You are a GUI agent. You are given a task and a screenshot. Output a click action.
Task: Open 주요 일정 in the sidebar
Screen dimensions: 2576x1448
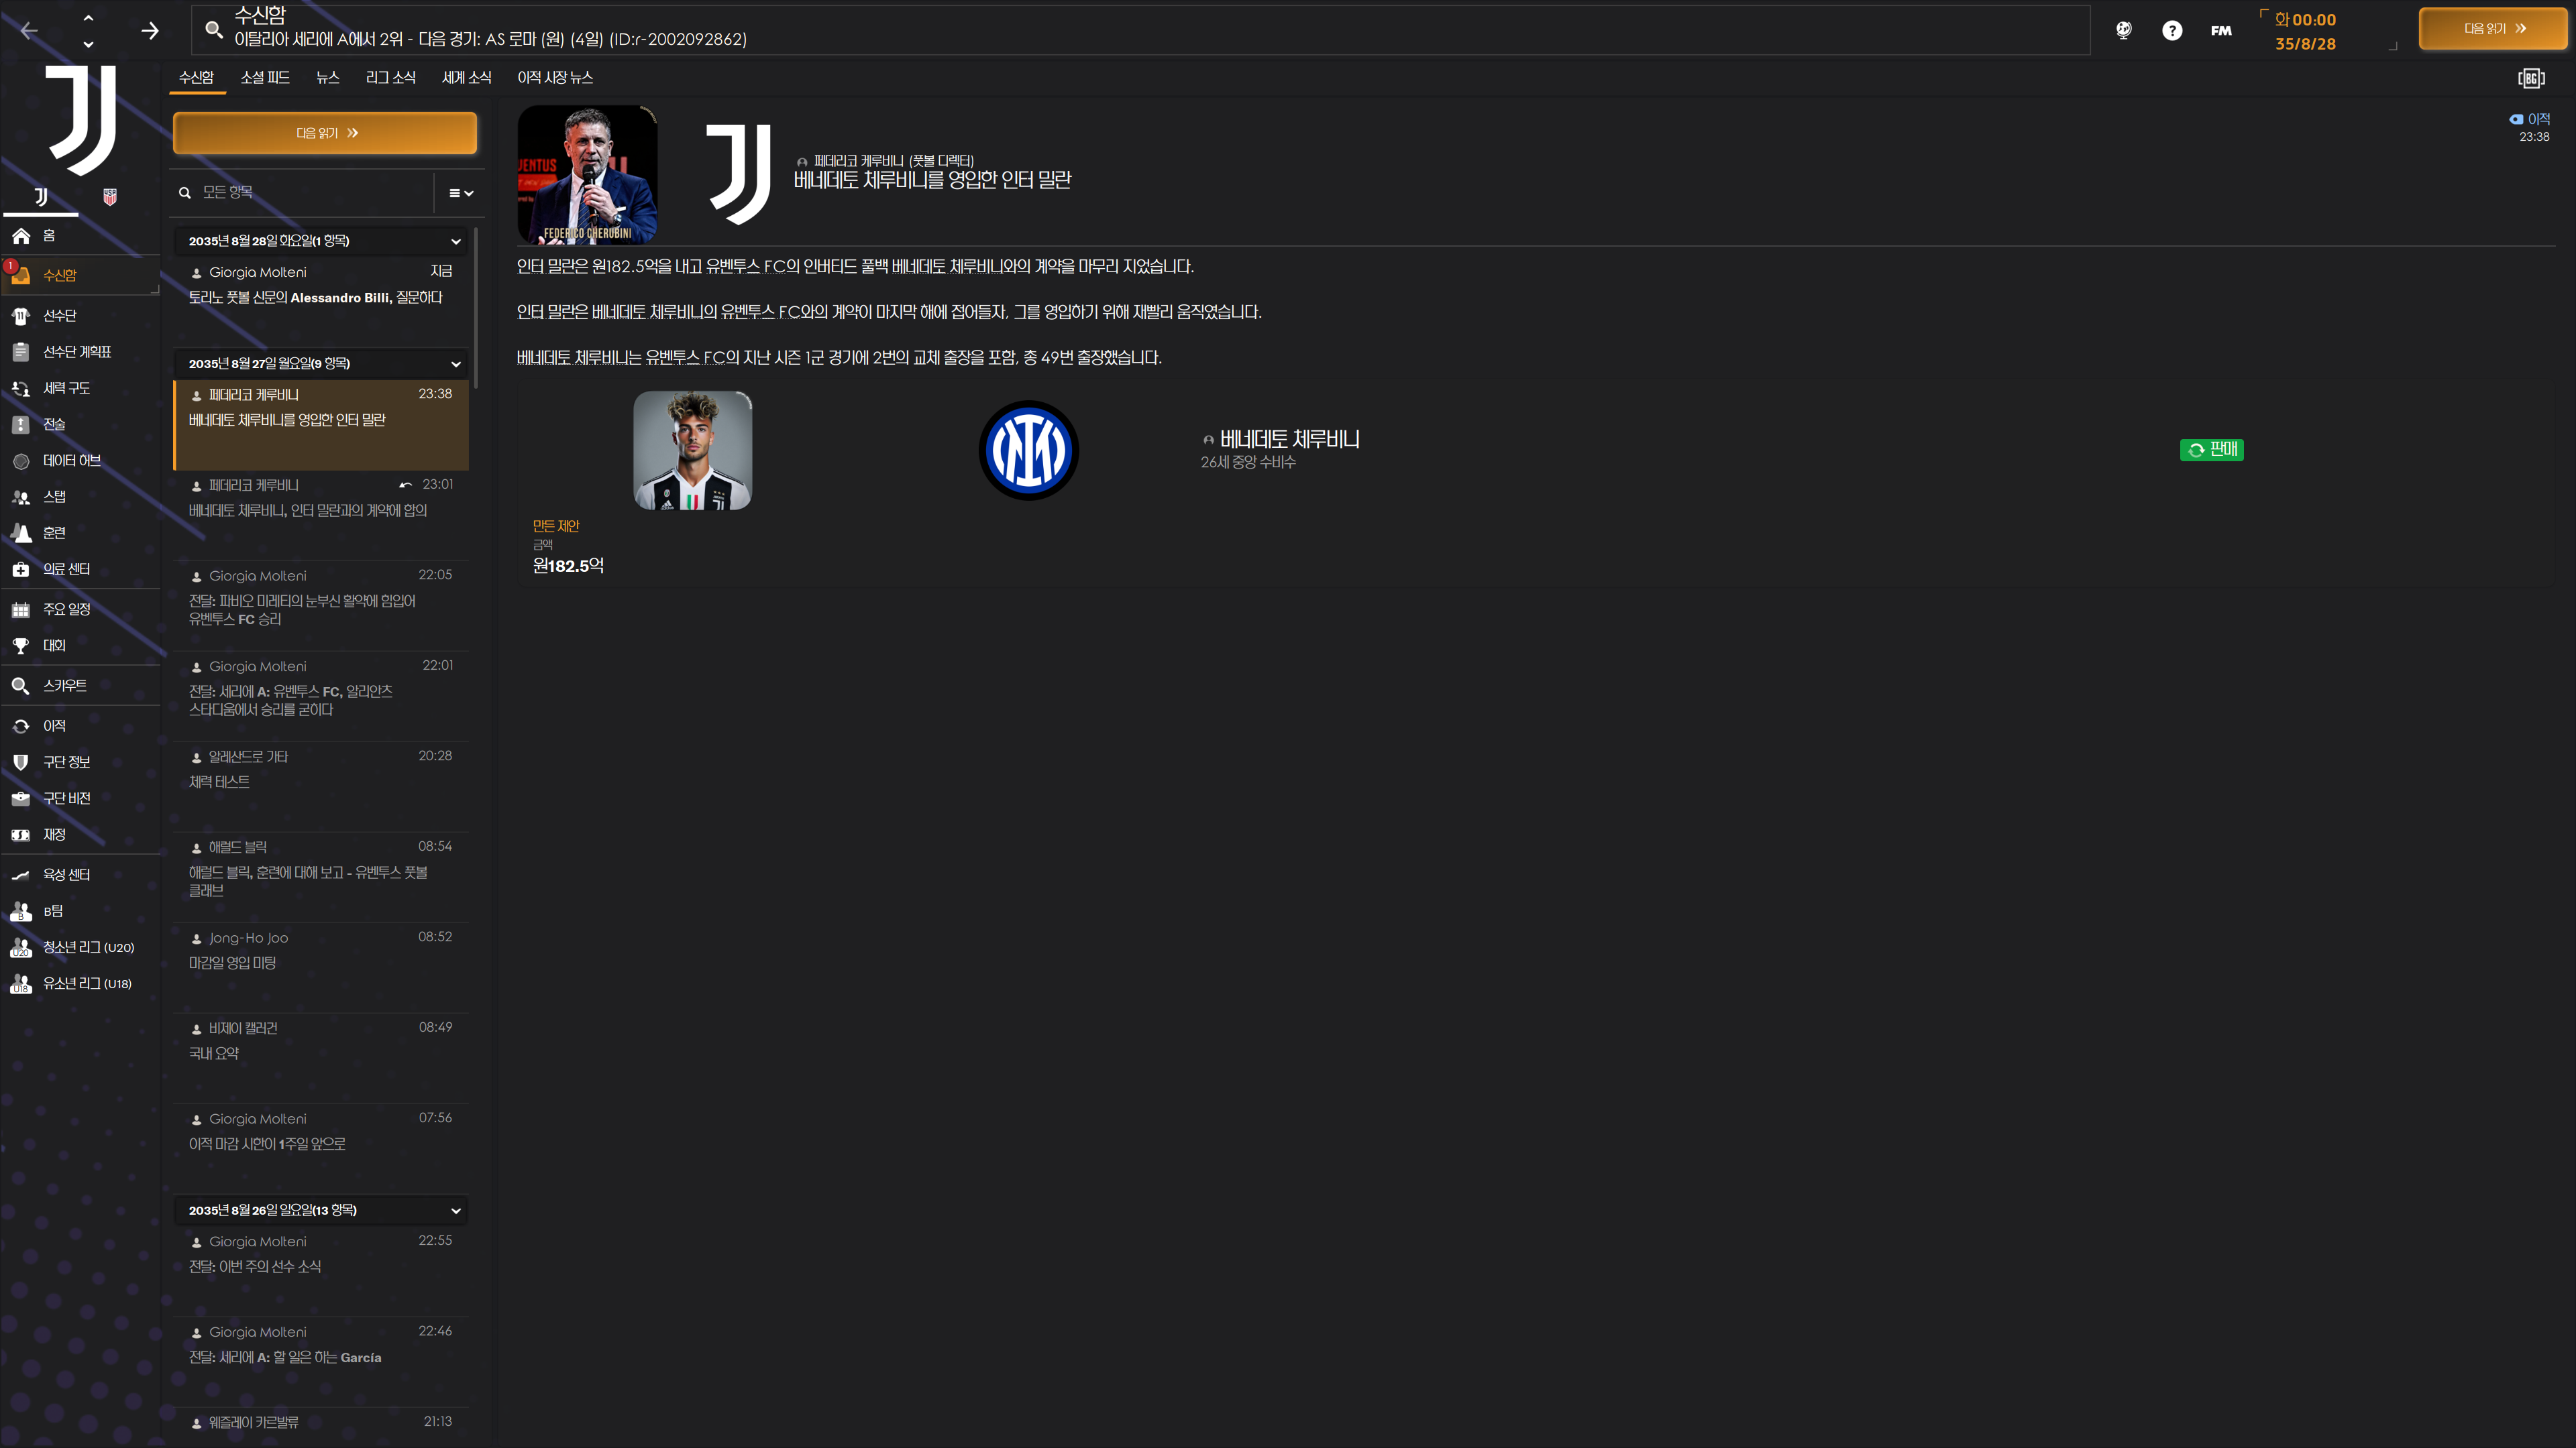[80, 609]
